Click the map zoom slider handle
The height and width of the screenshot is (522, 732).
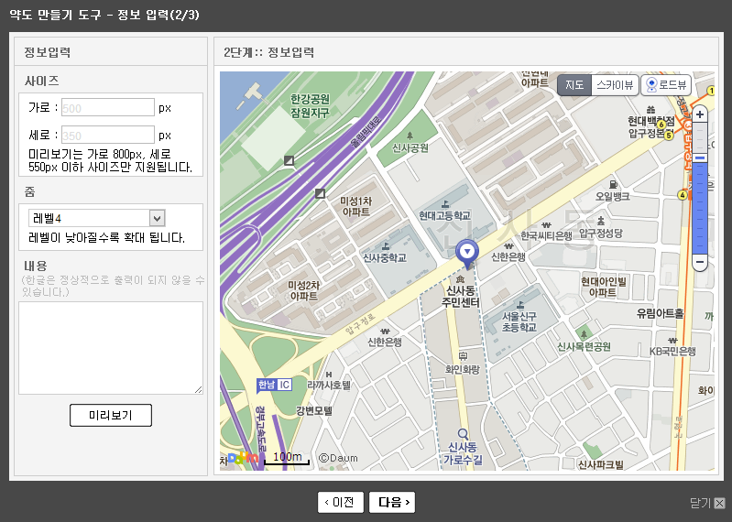coord(700,158)
